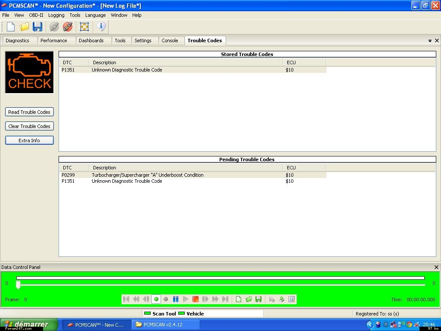
Task: Click the grey connect plug icon
Action: pyautogui.click(x=54, y=27)
